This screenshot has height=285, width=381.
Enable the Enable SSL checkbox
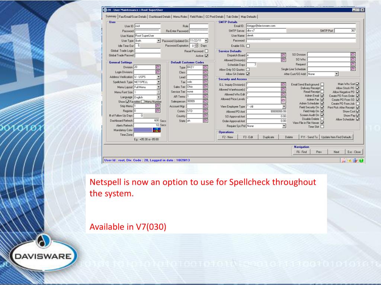coord(248,46)
